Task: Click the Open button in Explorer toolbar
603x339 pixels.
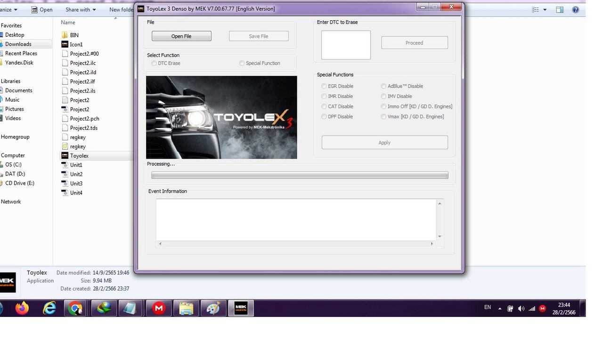Action: coord(41,9)
